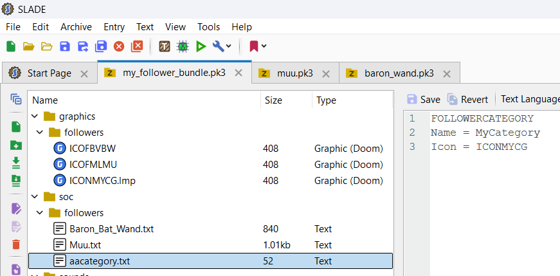Screen dimensions: 560x276
Task: Close the muu.pk3 tab
Action: point(326,74)
